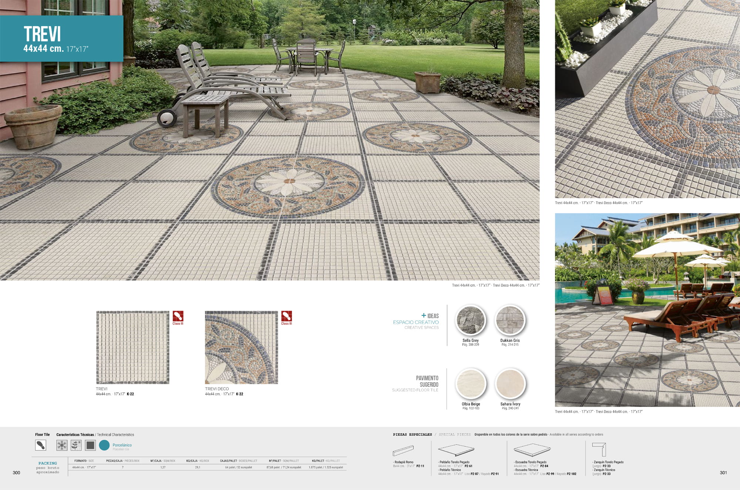Image resolution: width=740 pixels, height=490 pixels.
Task: Open the Trevi Deco tile thumbnail
Action: pos(241,347)
